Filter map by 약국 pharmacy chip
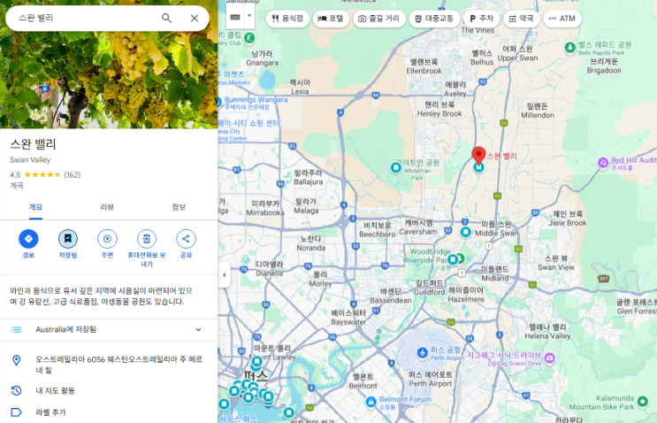This screenshot has height=423, width=657. (521, 19)
